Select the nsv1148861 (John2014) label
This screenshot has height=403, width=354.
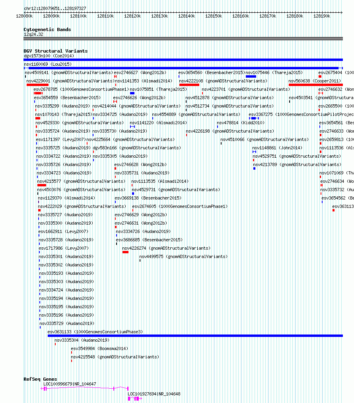click(277, 148)
